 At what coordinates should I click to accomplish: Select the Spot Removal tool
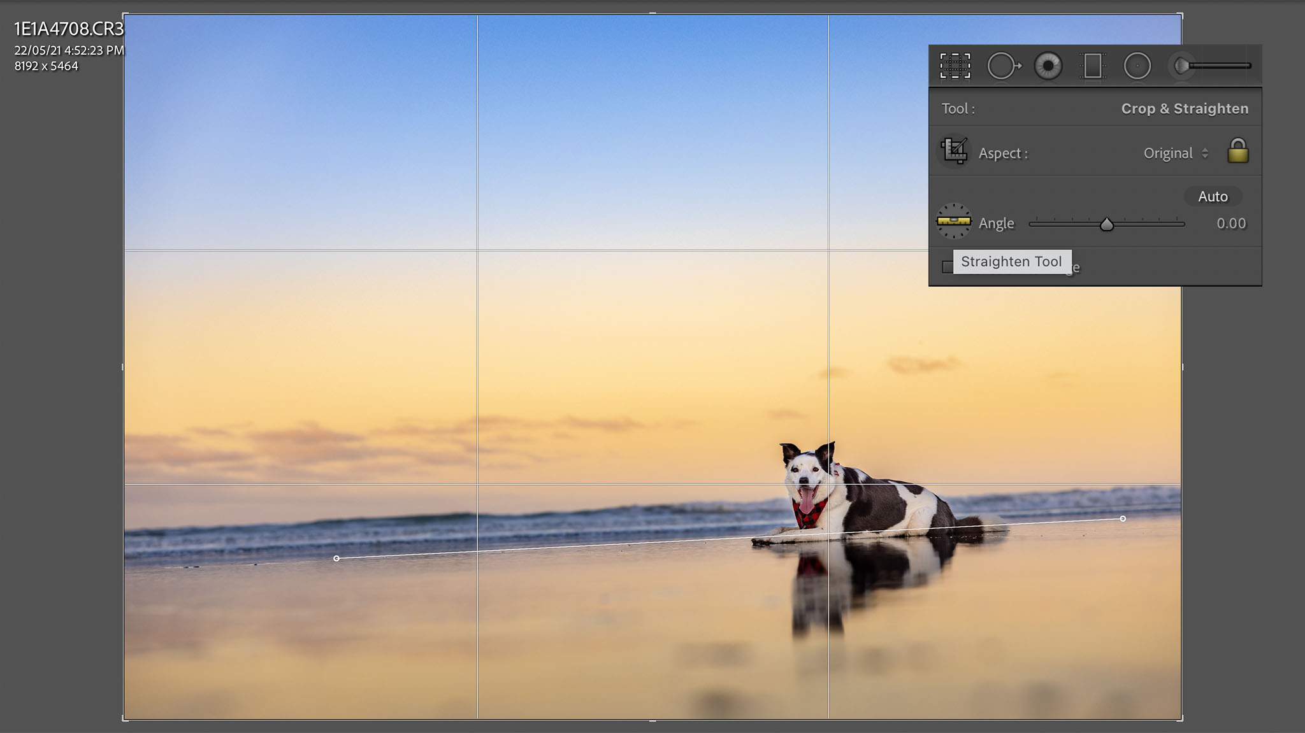tap(1003, 66)
